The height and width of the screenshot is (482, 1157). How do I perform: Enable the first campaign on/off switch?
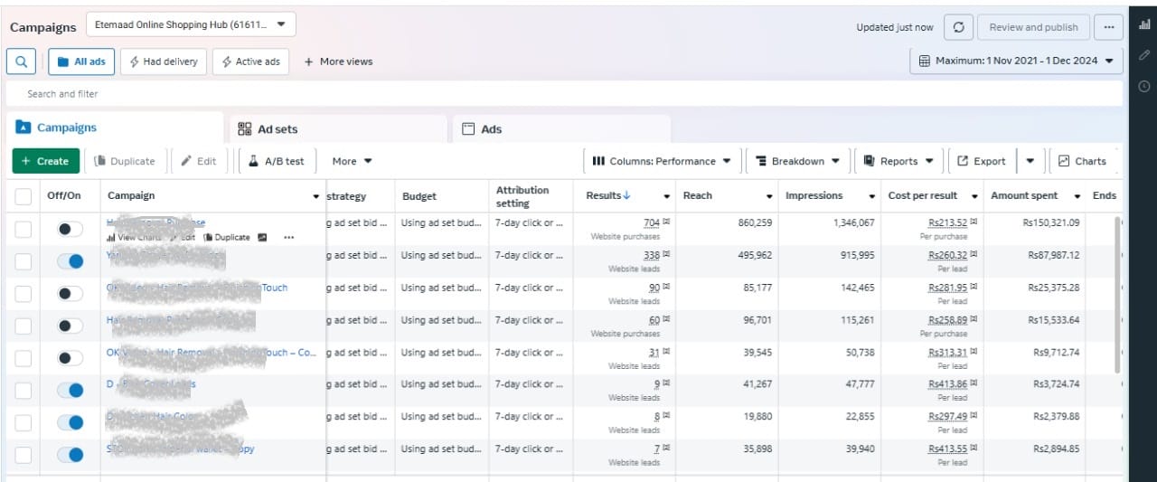[x=71, y=230]
